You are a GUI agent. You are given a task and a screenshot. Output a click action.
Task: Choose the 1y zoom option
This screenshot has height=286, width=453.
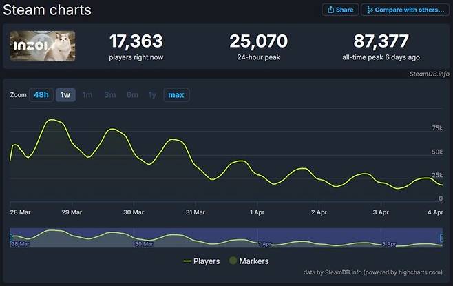point(152,95)
